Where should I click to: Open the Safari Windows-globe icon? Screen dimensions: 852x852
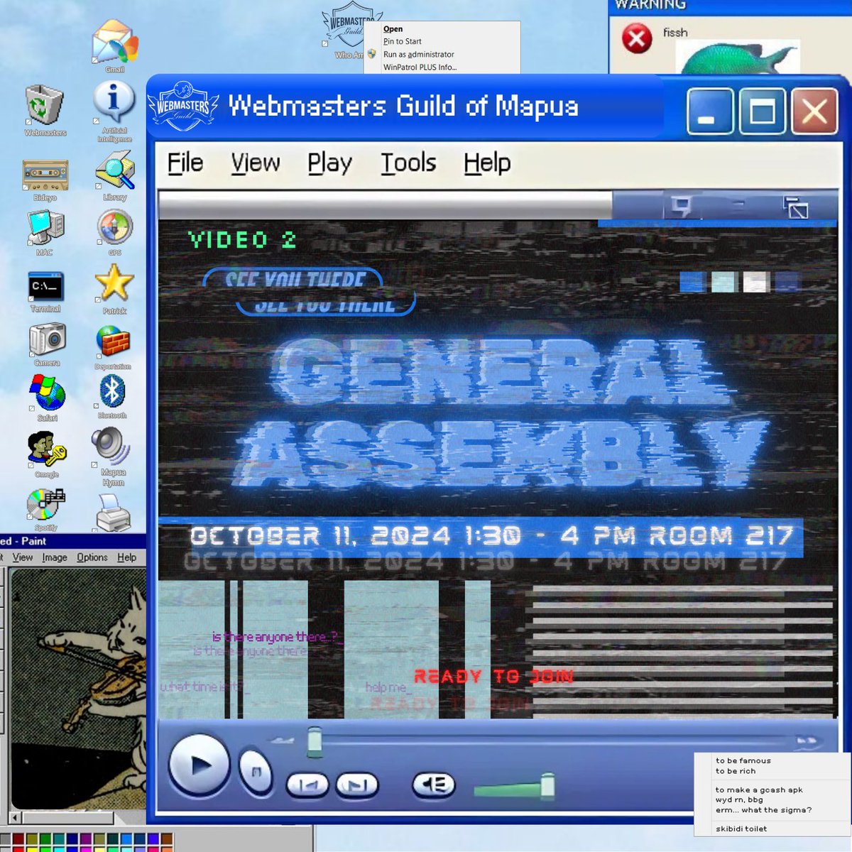pyautogui.click(x=47, y=393)
